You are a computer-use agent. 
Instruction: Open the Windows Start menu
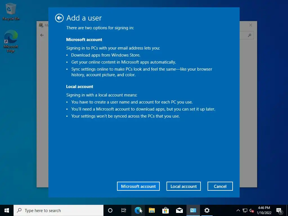[x=7, y=210]
